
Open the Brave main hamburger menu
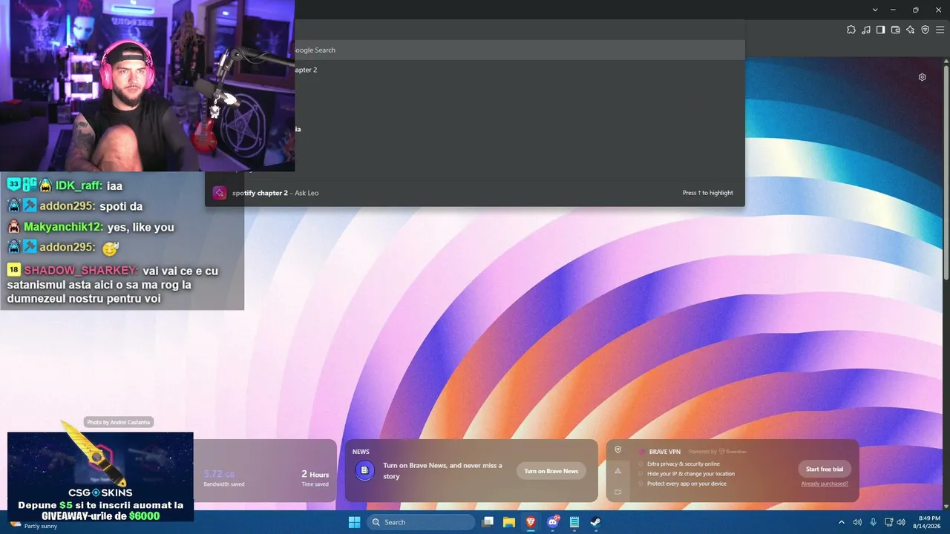pyautogui.click(x=940, y=30)
